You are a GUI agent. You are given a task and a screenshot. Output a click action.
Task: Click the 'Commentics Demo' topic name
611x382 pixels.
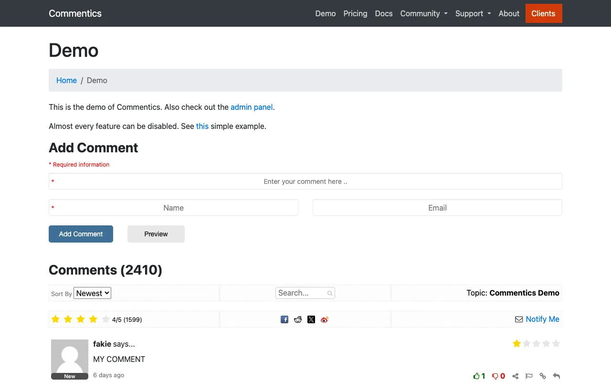[x=524, y=293]
